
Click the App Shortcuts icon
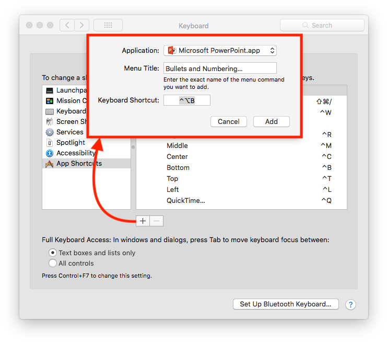pos(50,164)
